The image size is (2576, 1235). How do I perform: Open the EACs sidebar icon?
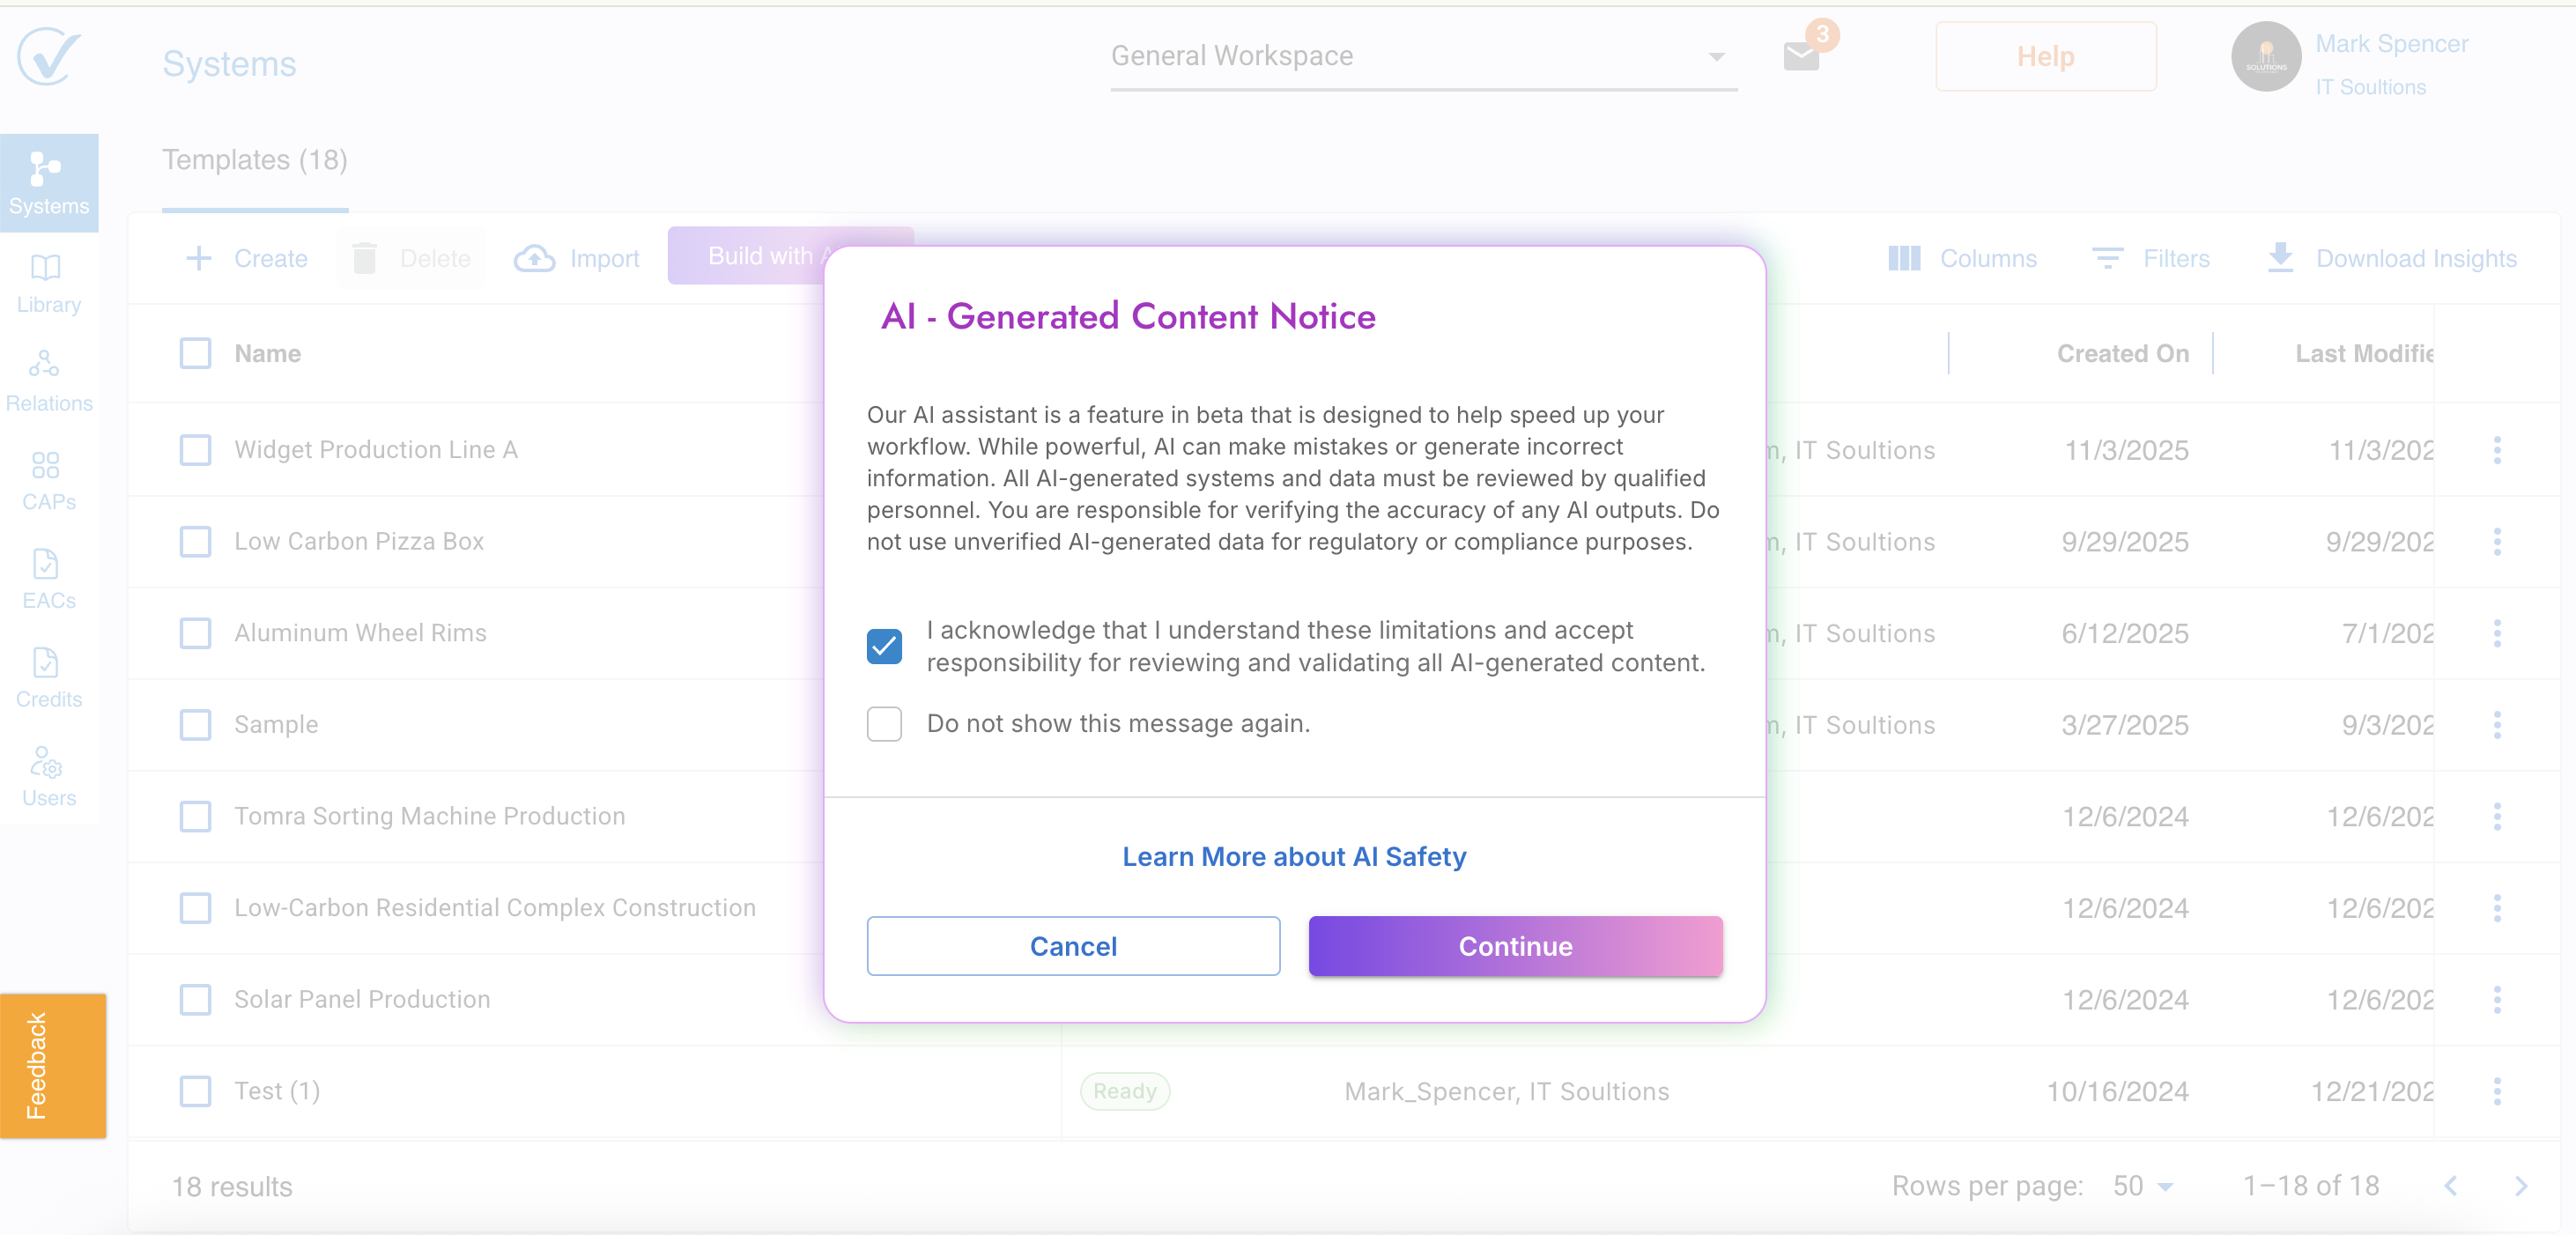(x=48, y=579)
